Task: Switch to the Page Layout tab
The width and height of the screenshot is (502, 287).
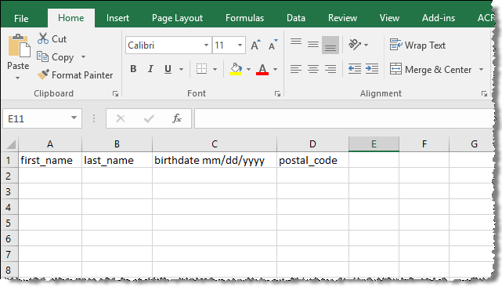Action: pos(177,18)
